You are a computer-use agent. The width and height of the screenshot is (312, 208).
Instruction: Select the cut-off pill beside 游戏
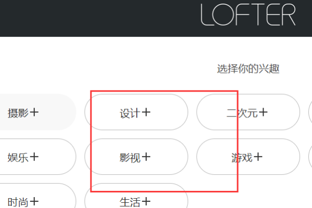click(310, 157)
